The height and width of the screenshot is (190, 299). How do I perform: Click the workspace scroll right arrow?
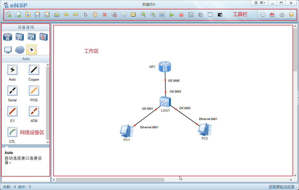pyautogui.click(x=291, y=180)
